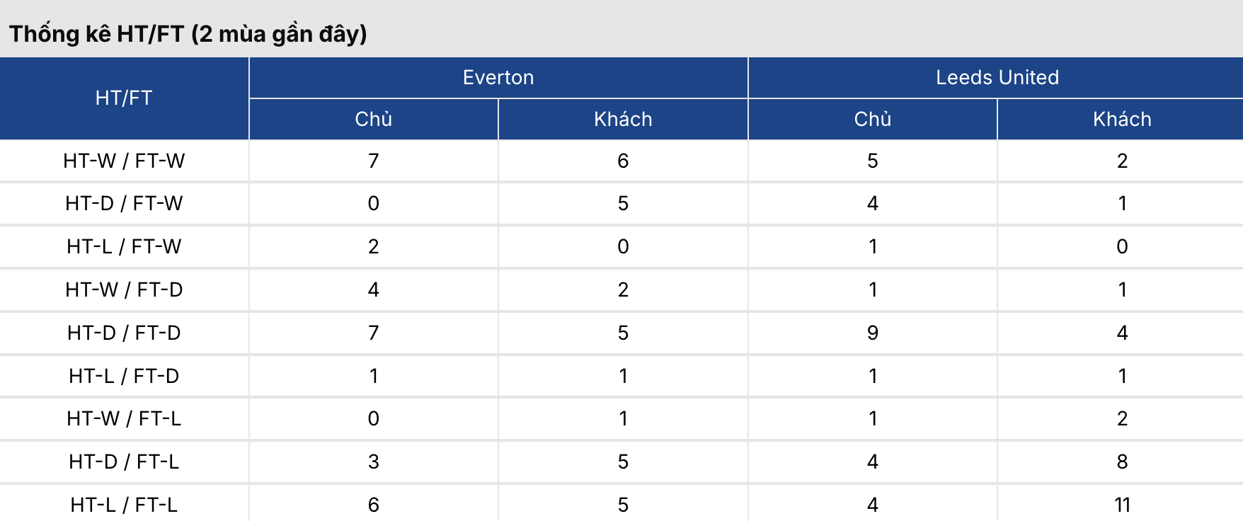Click the HT-D / FT-W row label
1243x521 pixels.
click(124, 203)
